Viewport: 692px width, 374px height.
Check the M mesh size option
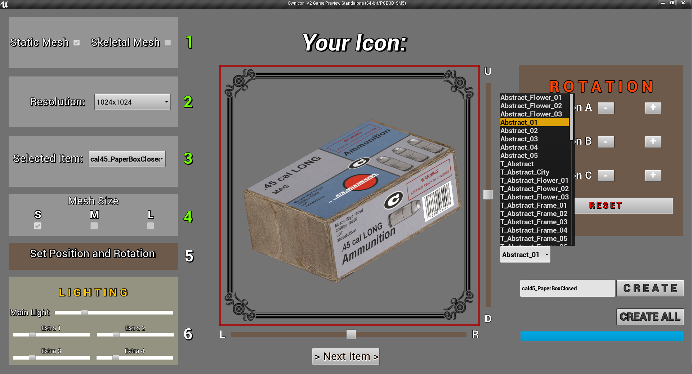pos(94,226)
